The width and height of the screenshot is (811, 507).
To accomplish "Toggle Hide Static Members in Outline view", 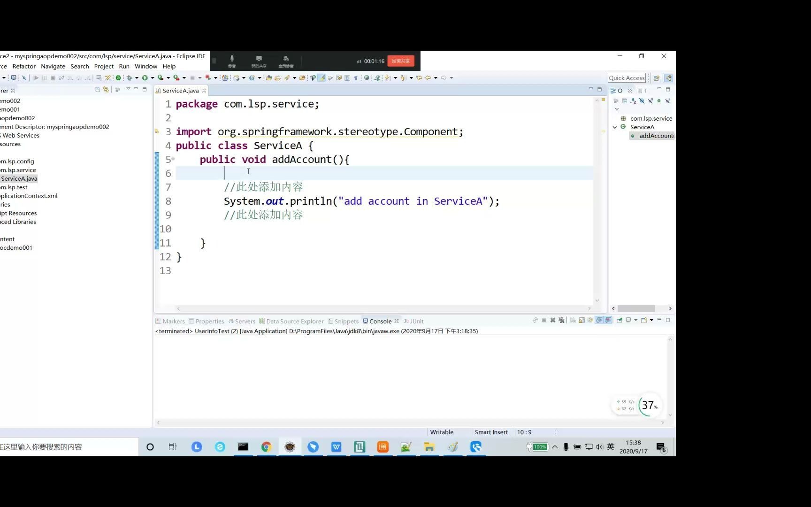I will pyautogui.click(x=650, y=101).
